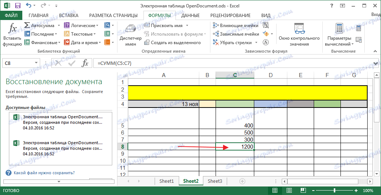Click the zoom slider in status bar
381x195 pixels.
[335, 191]
